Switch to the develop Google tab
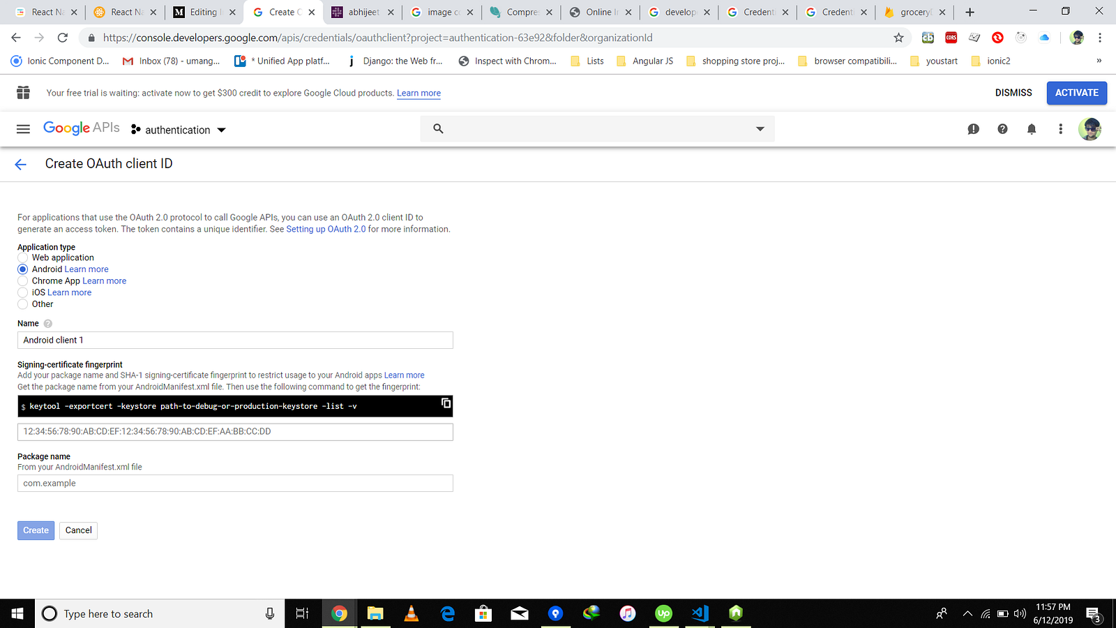Screen dimensions: 1116x628 click(680, 12)
